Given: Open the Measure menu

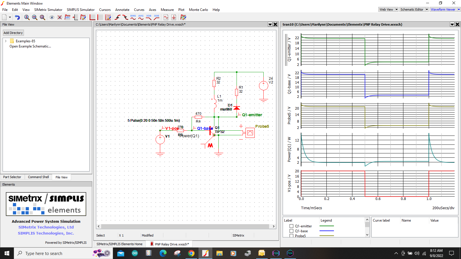Looking at the screenshot, I should (x=167, y=10).
